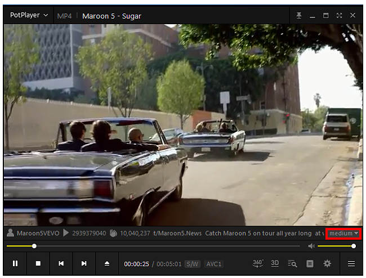Click the eject open-file button

pos(107,263)
